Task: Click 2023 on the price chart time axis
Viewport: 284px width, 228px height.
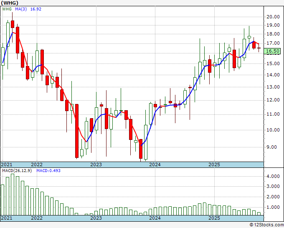Action: (96, 165)
